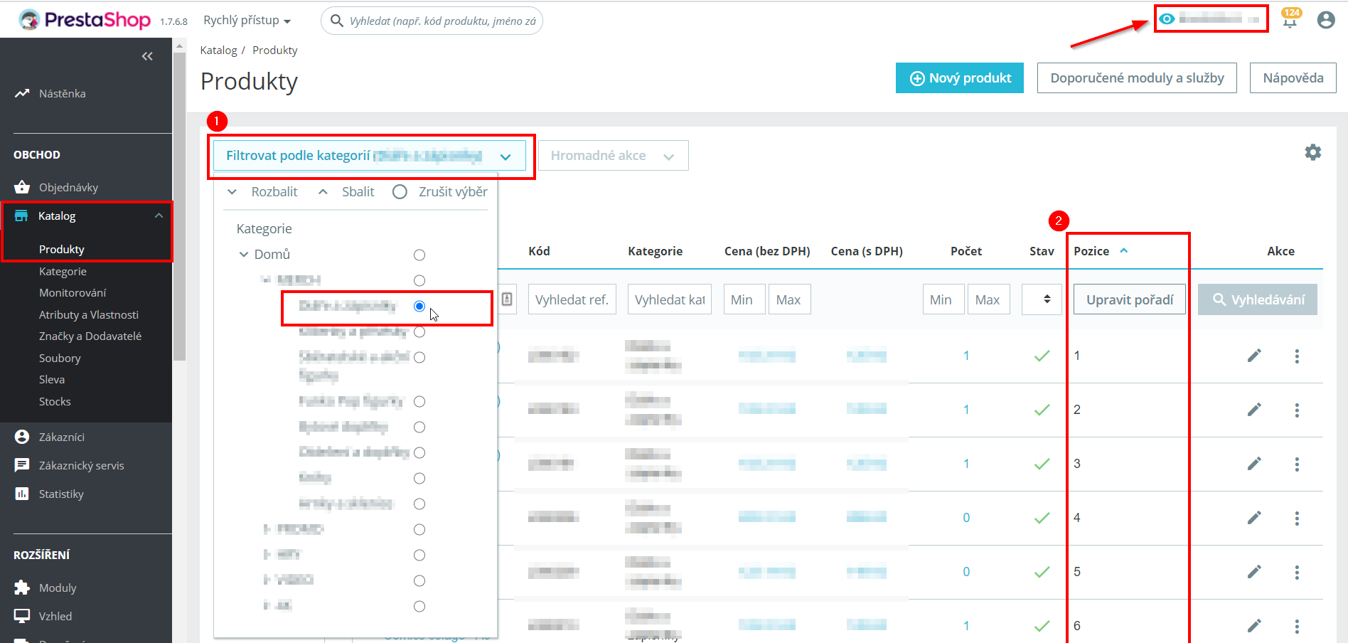The image size is (1348, 643).
Task: Toggle enabled checkmark for third product
Action: pyautogui.click(x=1042, y=464)
